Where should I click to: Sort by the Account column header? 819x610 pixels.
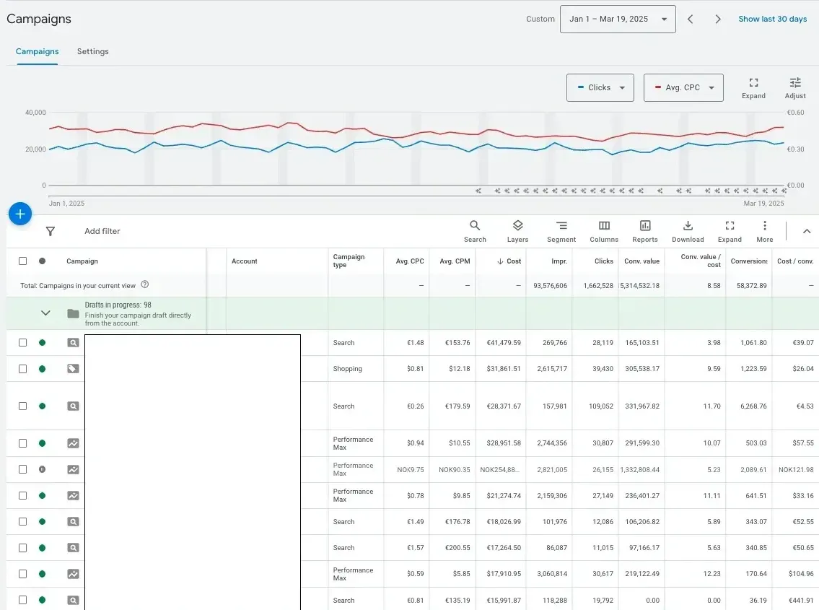pos(245,261)
